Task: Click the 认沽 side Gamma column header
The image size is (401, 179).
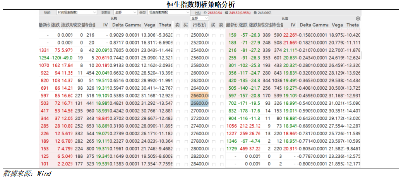Action: (320, 25)
